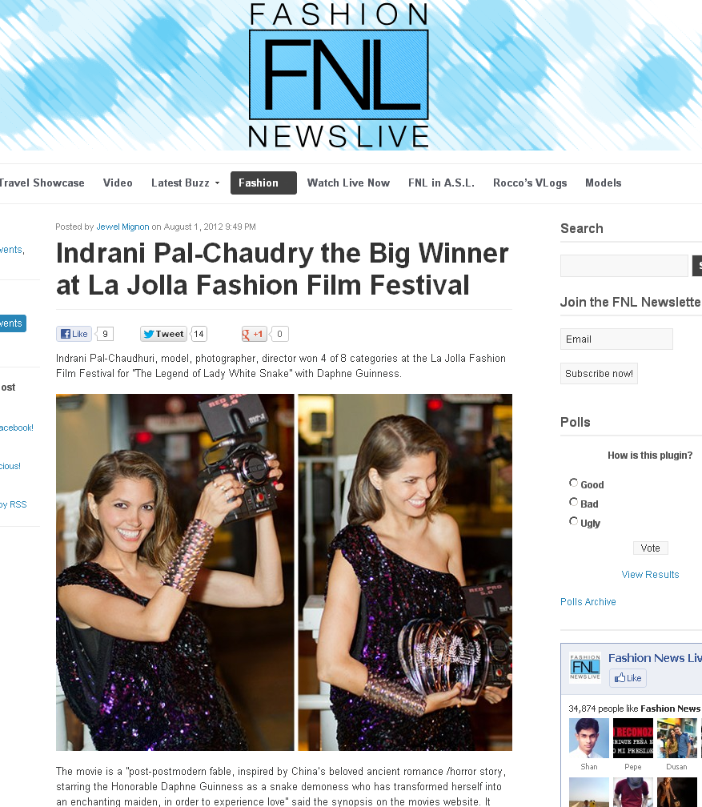
Task: Open the View Results poll link
Action: pyautogui.click(x=650, y=574)
